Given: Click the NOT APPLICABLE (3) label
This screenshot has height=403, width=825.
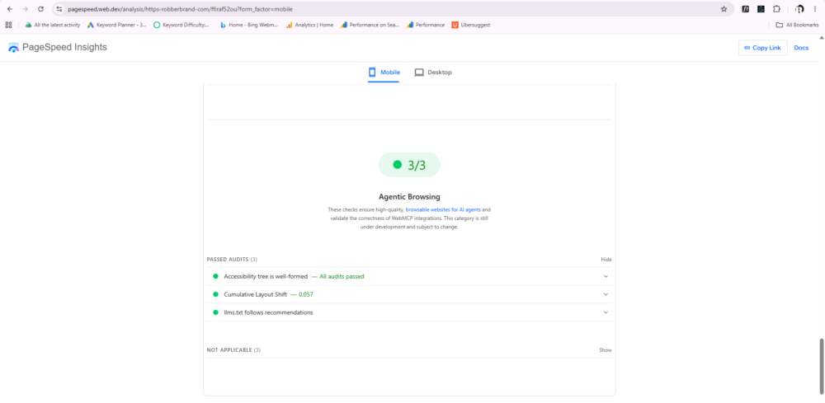Looking at the screenshot, I should coord(233,350).
